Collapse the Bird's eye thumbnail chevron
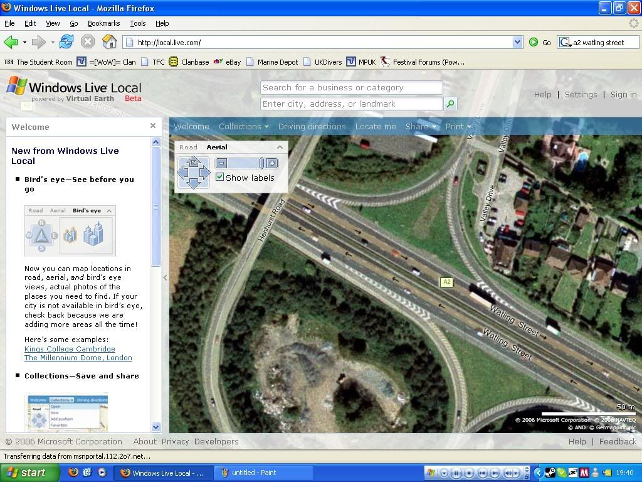Screen dimensions: 642x482 coord(109,211)
